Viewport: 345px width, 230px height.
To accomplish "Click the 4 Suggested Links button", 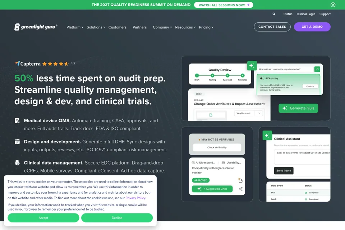I will [x=212, y=189].
